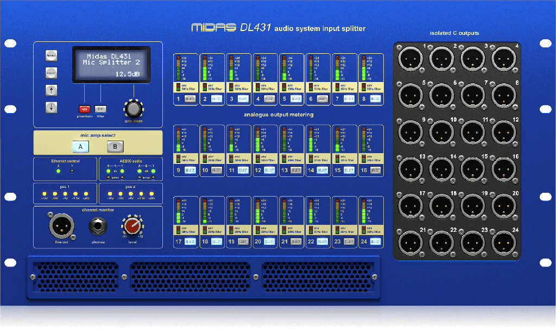Click isolated C output XLR connector 19
The height and width of the screenshot is (329, 556).
(x=473, y=206)
